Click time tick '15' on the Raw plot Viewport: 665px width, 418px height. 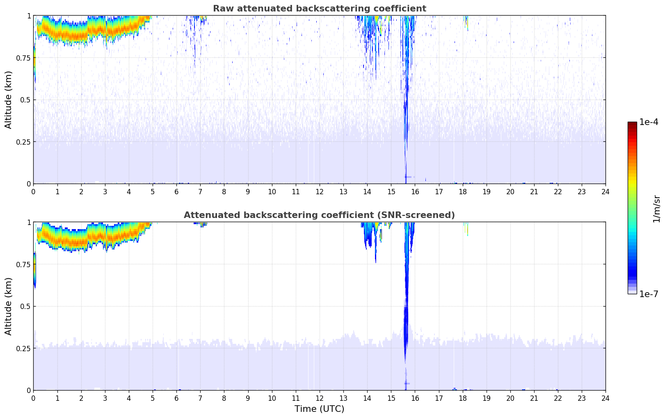[391, 191]
